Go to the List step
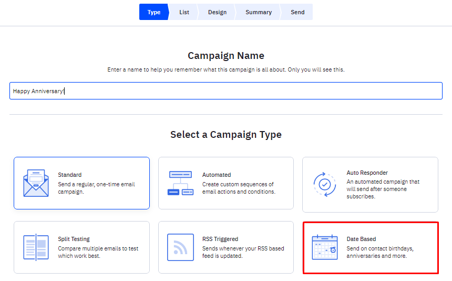Image resolution: width=452 pixels, height=281 pixels. pos(184,12)
